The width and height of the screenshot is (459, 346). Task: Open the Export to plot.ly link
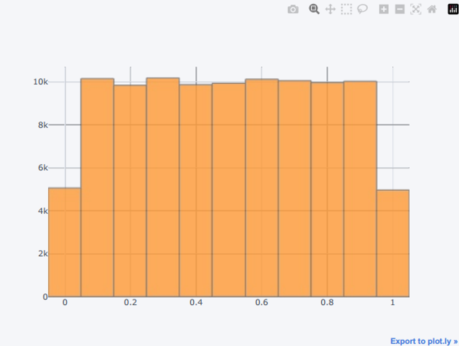[x=424, y=341]
